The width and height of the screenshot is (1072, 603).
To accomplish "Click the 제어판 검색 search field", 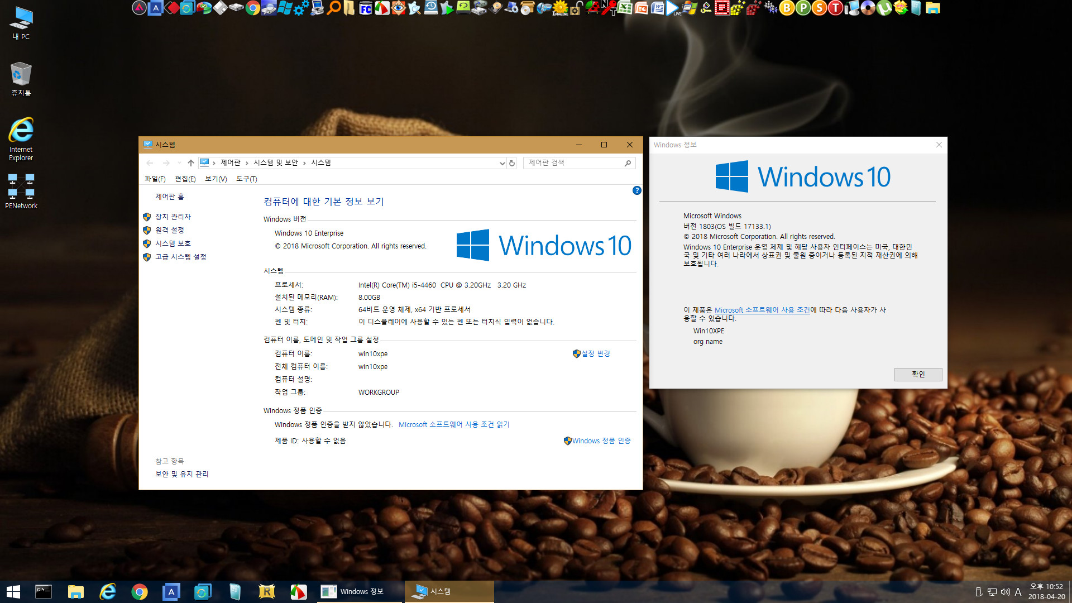I will (x=580, y=162).
